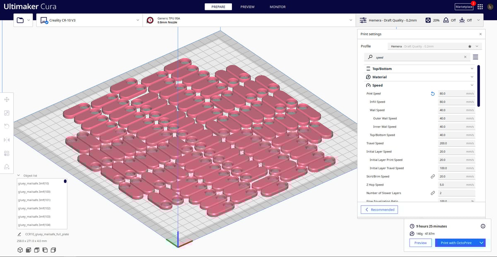497x257 pixels.
Task: Expand the Material settings section
Action: pos(420,77)
